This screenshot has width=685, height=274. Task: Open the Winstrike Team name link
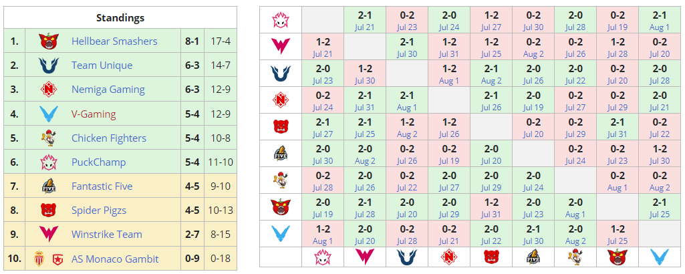(x=106, y=235)
